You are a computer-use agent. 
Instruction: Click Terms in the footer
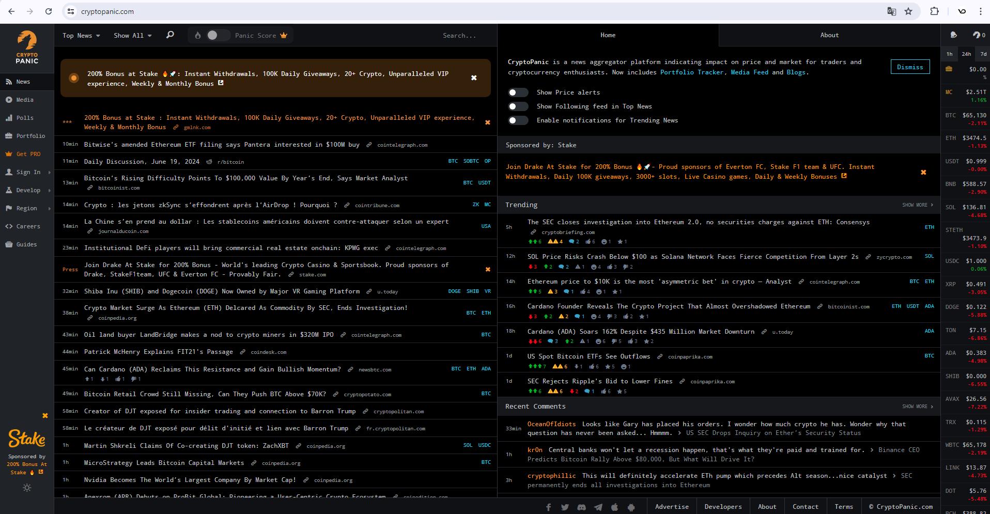click(x=844, y=507)
